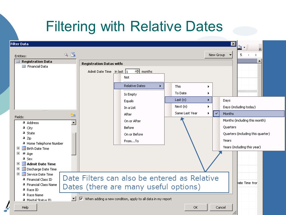The width and height of the screenshot is (286, 215).
Task: Choose Days from the units menu
Action: 249,100
